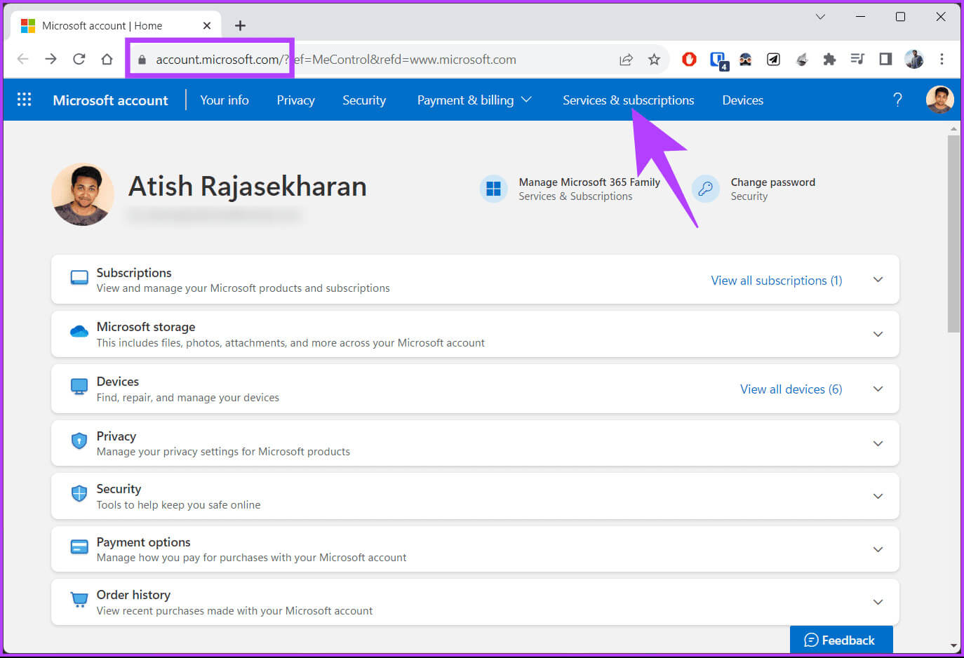Click View all devices (6)
The width and height of the screenshot is (964, 658).
point(791,389)
